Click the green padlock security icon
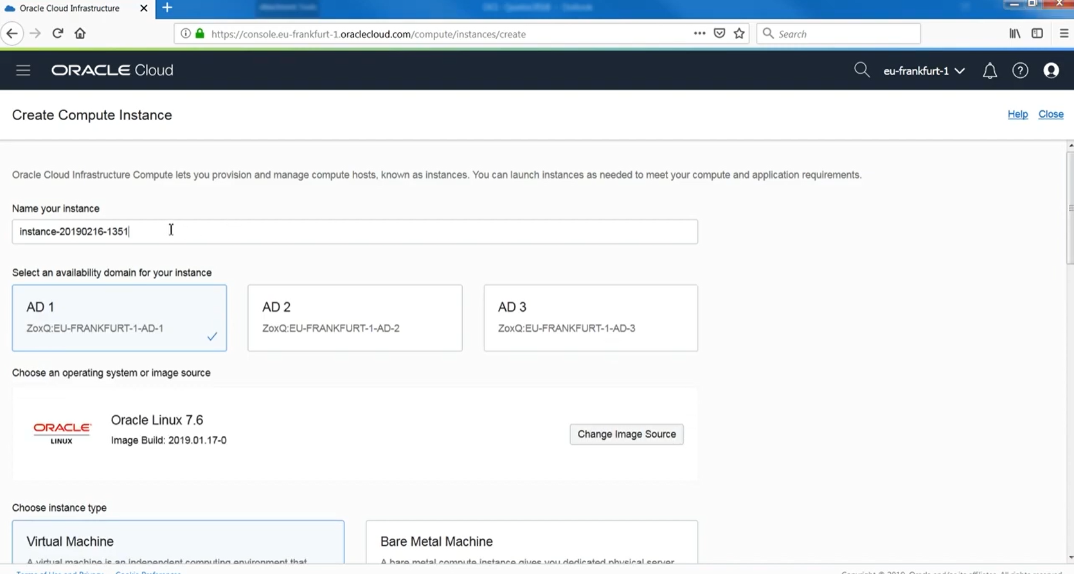This screenshot has width=1074, height=574. (200, 33)
